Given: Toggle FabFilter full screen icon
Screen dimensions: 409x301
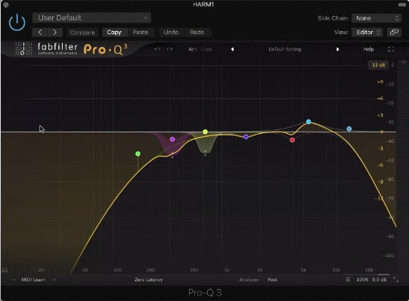Looking at the screenshot, I should [391, 49].
